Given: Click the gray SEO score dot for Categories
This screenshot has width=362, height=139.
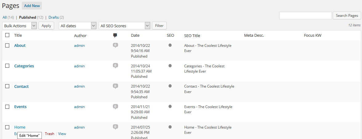Looking at the screenshot, I should pos(170,66).
